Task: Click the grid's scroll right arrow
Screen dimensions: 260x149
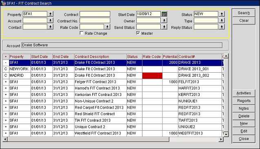Action: (x=221, y=139)
